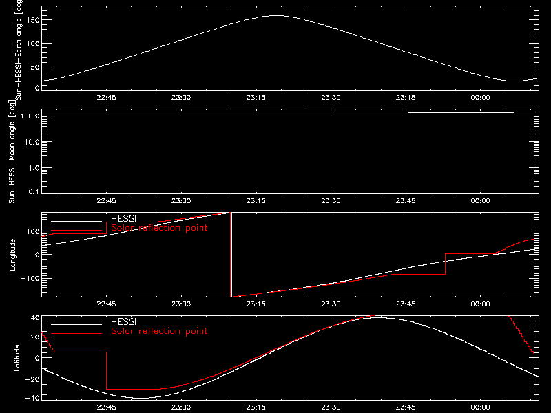Image resolution: width=551 pixels, height=413 pixels.
Task: Select Solar reflection point legend label in Longitude plot
Action: [159, 228]
